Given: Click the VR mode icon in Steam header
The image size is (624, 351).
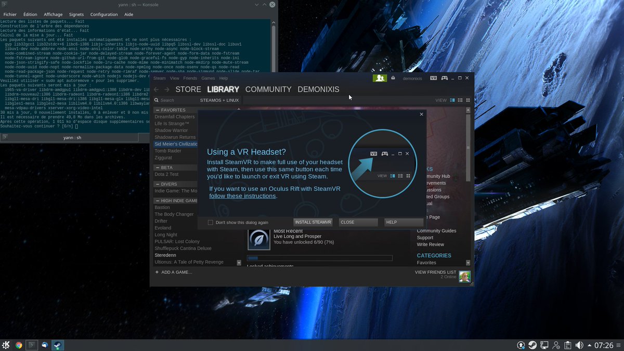Looking at the screenshot, I should [x=434, y=78].
